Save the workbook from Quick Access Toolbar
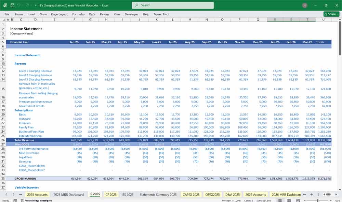342x202 pixels. pos(12,5)
